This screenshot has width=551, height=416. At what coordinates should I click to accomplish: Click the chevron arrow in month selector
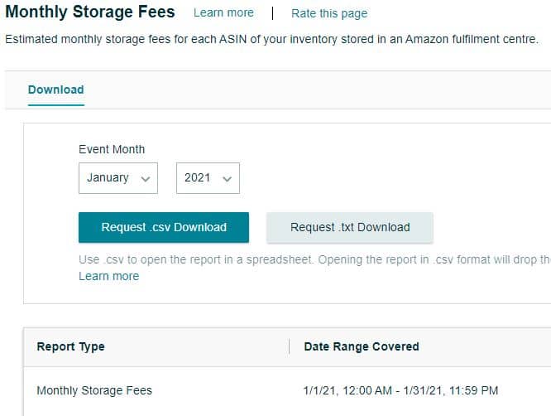pyautogui.click(x=145, y=179)
